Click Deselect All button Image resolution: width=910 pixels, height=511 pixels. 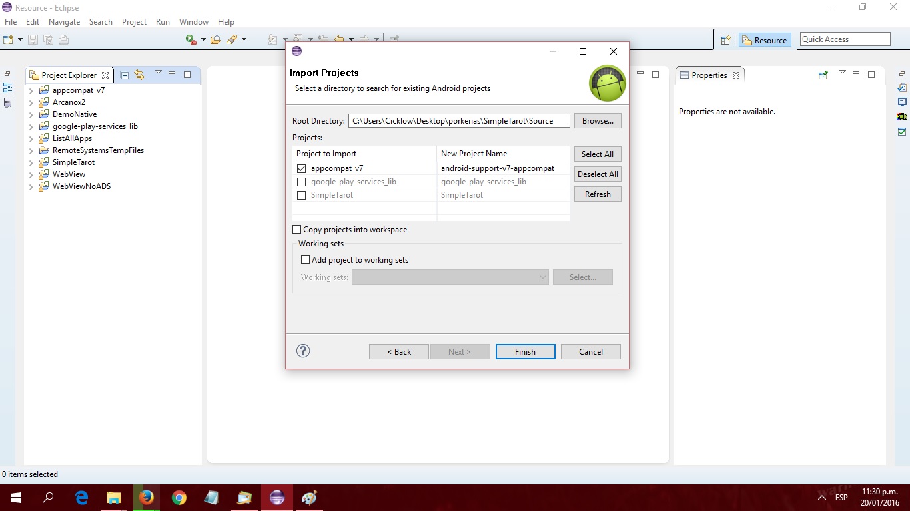[x=598, y=174]
